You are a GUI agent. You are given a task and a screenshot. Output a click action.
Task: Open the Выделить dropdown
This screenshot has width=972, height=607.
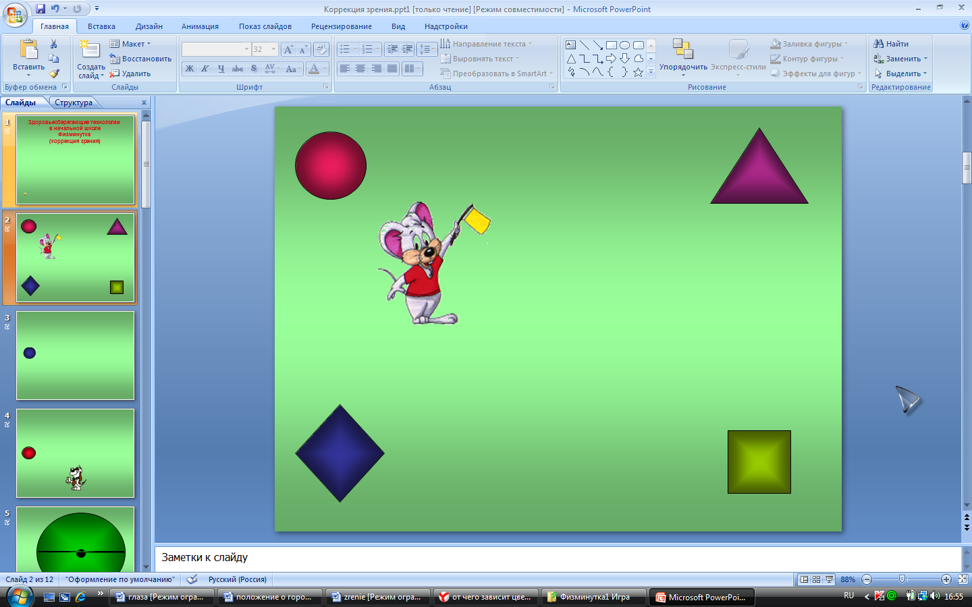[x=901, y=74]
